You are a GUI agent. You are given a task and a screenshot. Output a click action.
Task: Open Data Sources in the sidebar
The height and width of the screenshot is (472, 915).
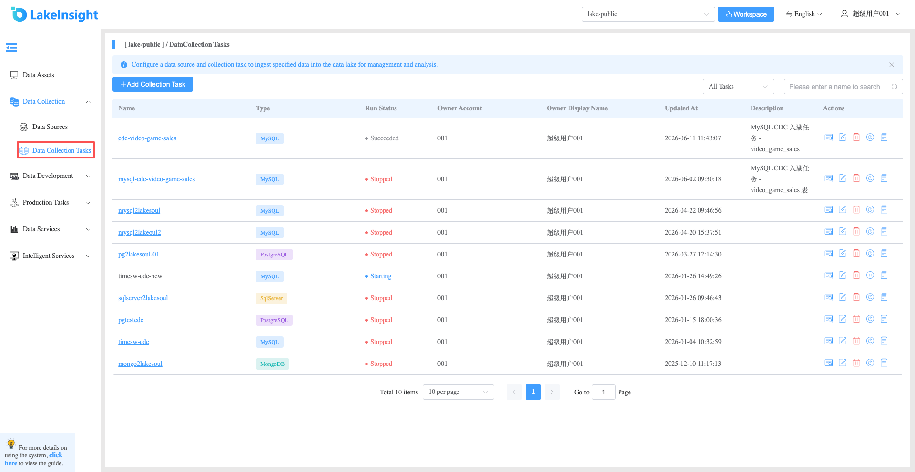50,127
